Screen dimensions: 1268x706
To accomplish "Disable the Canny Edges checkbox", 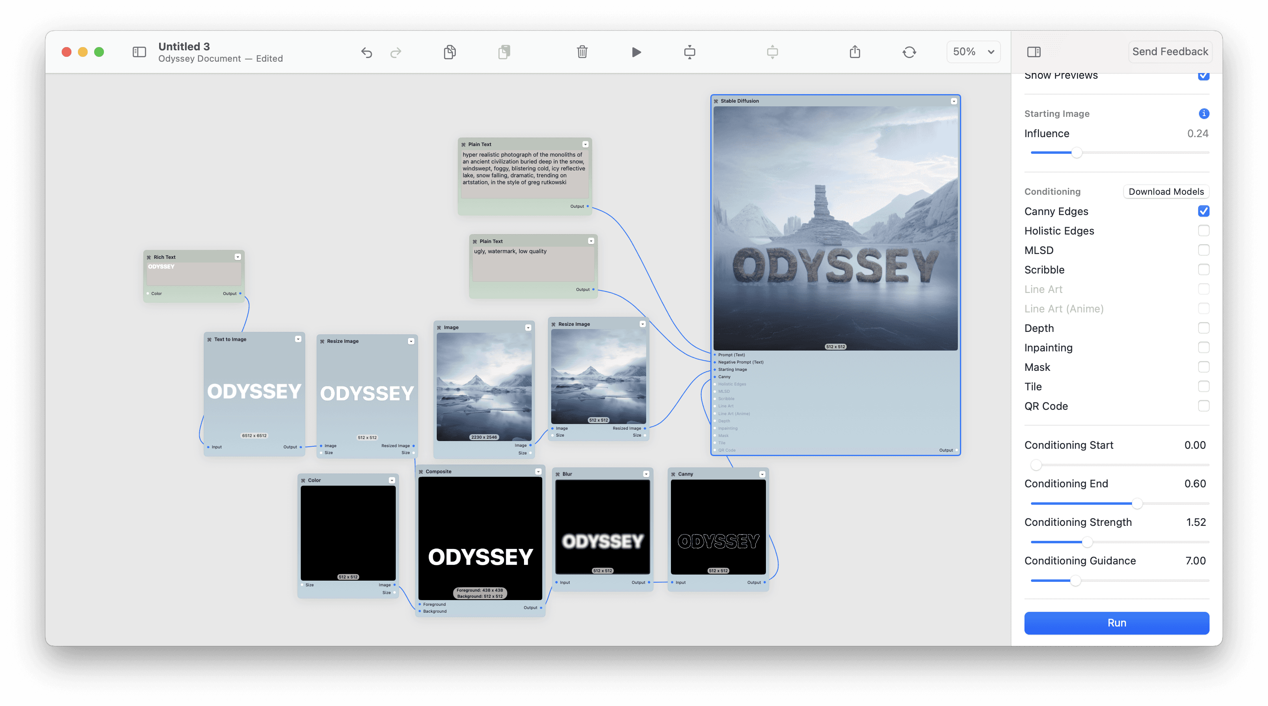I will tap(1203, 211).
